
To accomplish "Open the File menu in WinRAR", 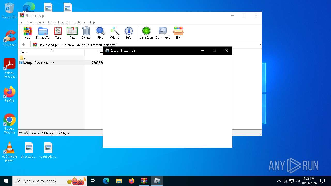I will pyautogui.click(x=22, y=22).
